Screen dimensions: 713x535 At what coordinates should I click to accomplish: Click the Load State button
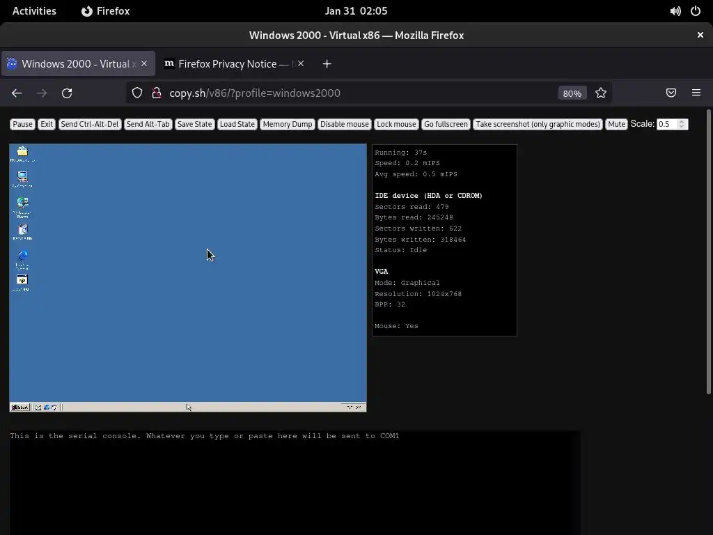coord(237,124)
